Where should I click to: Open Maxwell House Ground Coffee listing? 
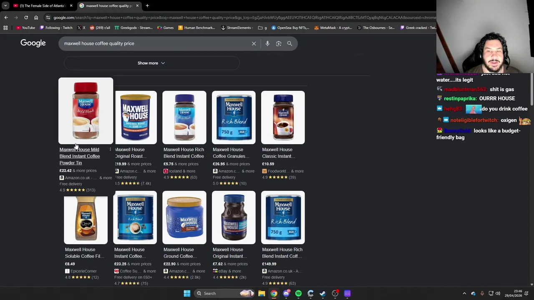[180, 253]
